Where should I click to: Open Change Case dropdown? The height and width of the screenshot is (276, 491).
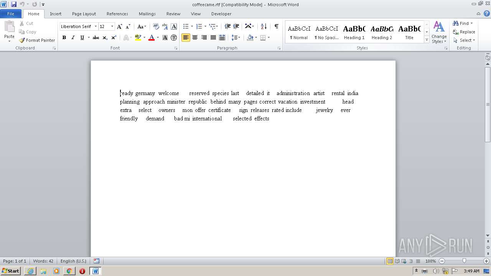[x=142, y=26]
